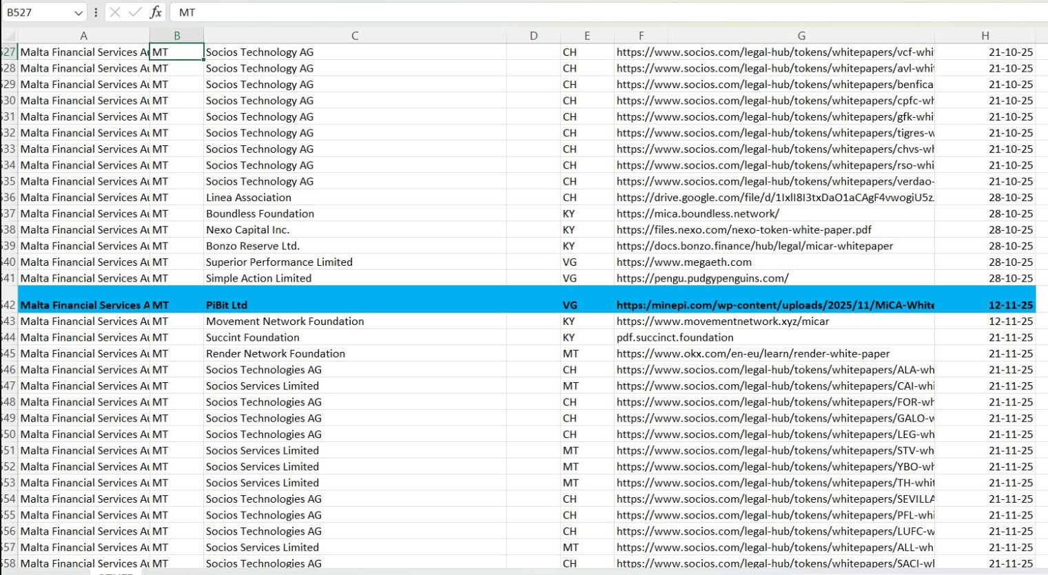Select column A header
The width and height of the screenshot is (1048, 575).
(83, 36)
